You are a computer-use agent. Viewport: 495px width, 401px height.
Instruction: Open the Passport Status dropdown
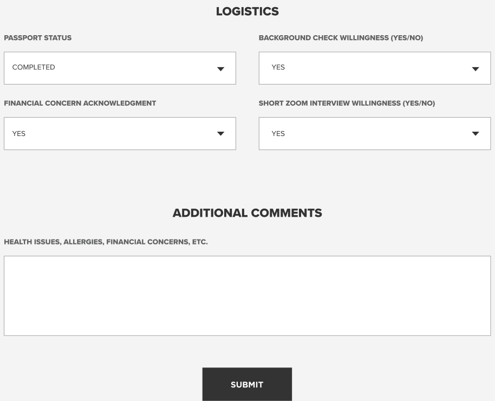click(120, 68)
